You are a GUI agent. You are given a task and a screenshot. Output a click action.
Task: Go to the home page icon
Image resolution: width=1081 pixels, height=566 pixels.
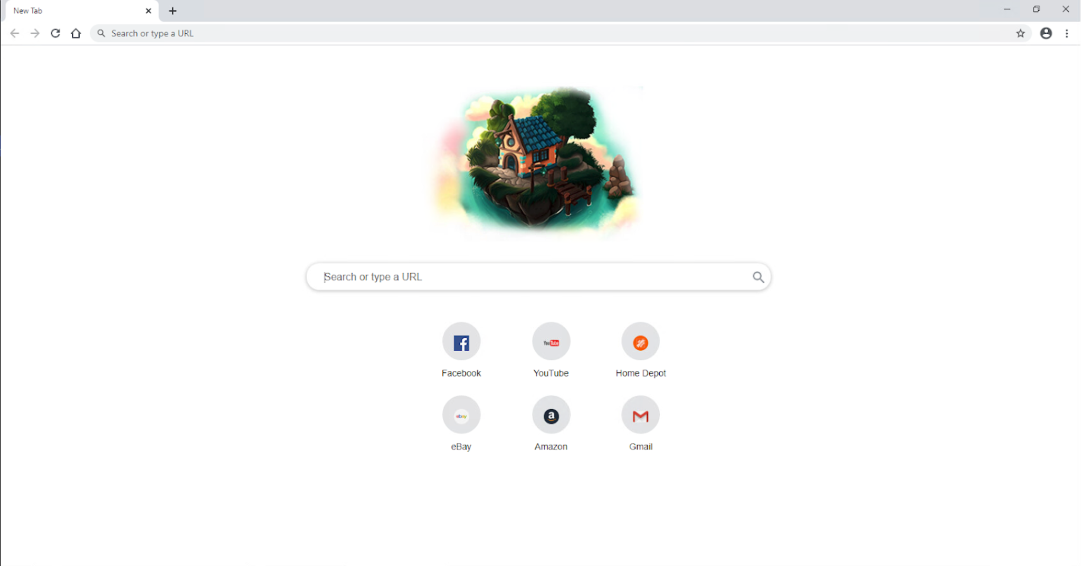76,33
